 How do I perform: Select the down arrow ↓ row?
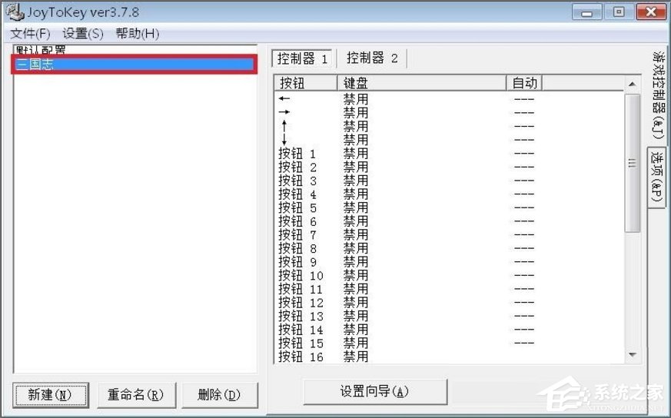point(449,140)
